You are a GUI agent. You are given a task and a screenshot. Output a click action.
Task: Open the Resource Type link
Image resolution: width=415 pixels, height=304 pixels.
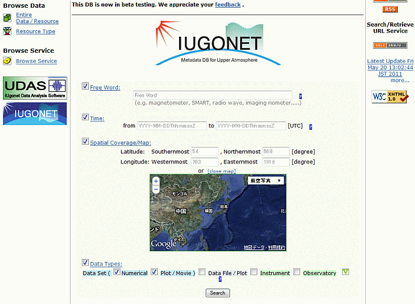click(x=36, y=31)
